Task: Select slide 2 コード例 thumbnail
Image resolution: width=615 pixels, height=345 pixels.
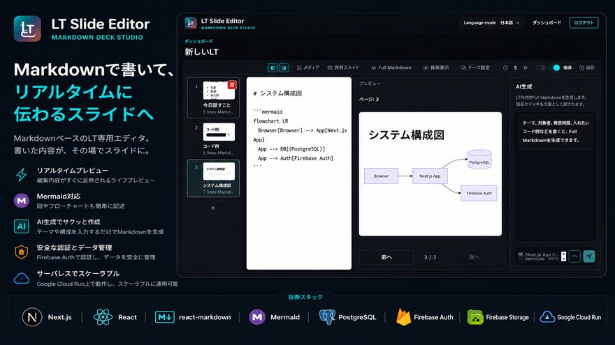Action: 213,139
